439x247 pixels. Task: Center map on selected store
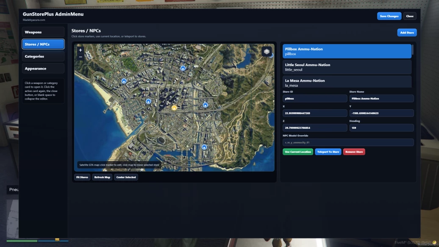tap(126, 177)
